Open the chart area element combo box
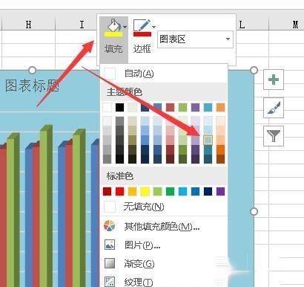 click(x=195, y=39)
